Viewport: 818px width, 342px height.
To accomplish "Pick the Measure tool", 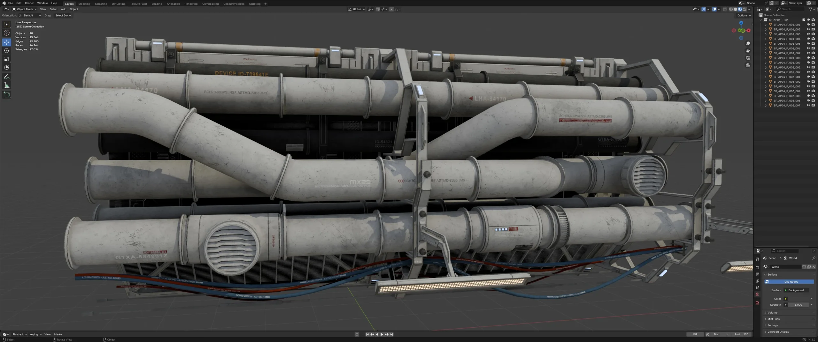I will click(x=6, y=85).
